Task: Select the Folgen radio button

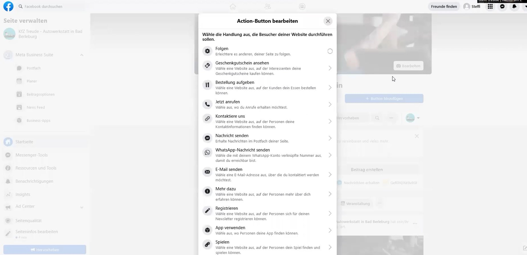Action: coord(330,51)
